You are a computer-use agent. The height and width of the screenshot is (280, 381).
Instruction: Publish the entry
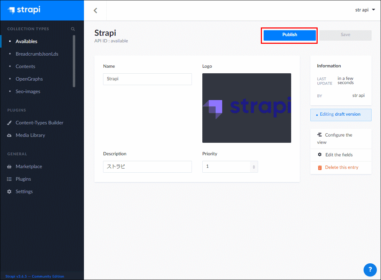(x=290, y=35)
